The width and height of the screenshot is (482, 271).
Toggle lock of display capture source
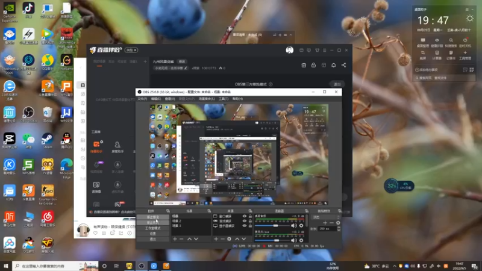point(250,226)
